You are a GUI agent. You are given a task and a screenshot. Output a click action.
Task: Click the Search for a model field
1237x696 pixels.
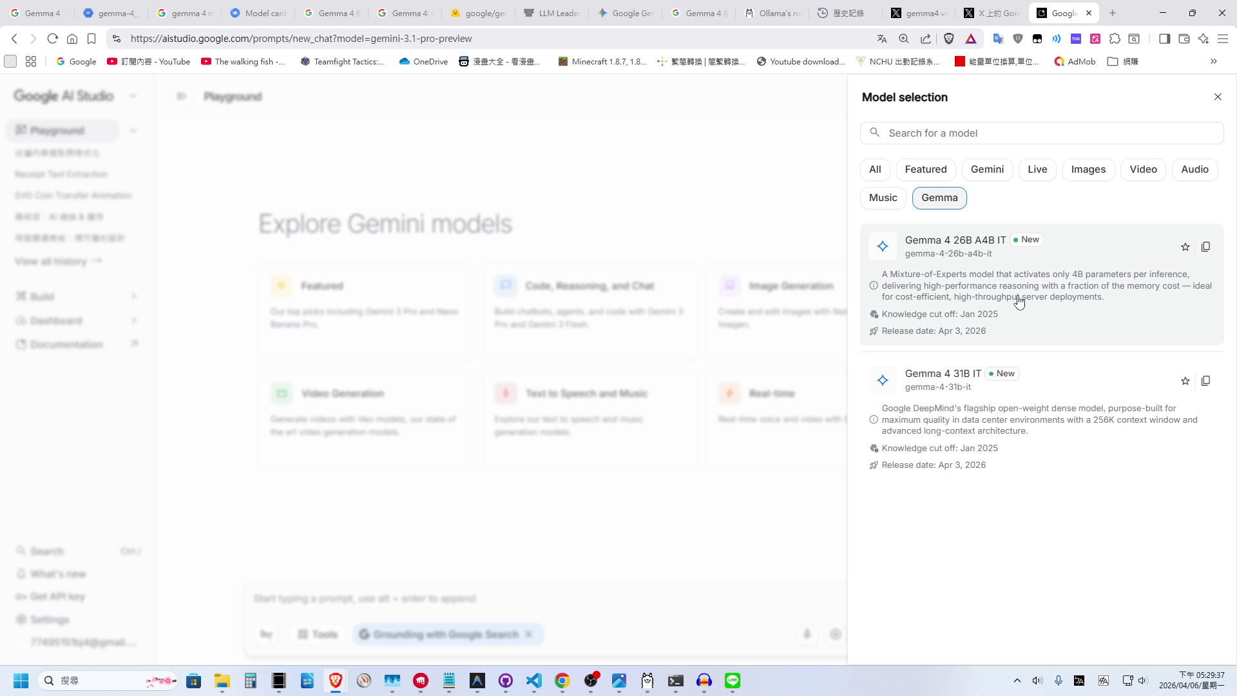(x=1042, y=133)
